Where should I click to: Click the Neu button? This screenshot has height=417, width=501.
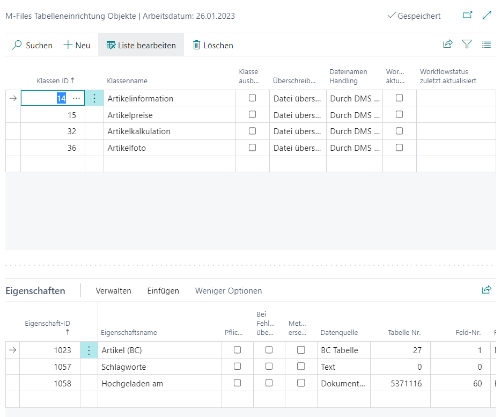tap(77, 45)
